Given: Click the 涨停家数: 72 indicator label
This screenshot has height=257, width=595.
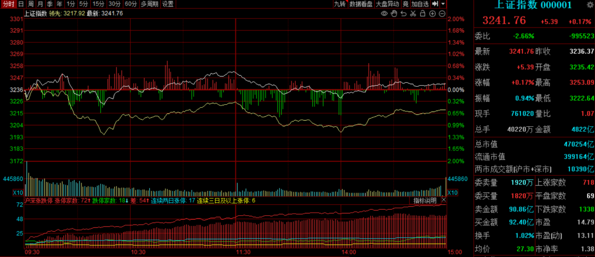Looking at the screenshot, I should (x=72, y=200).
